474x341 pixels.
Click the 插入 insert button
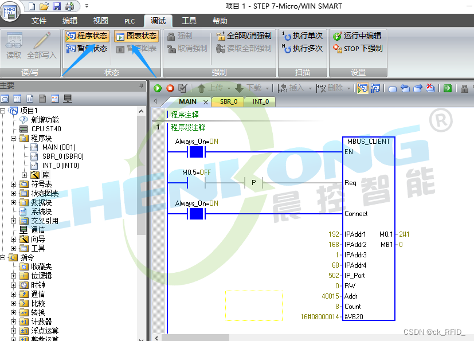click(x=291, y=88)
